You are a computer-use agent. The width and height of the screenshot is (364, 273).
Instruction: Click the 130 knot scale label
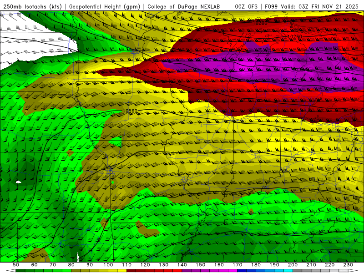click(163, 265)
